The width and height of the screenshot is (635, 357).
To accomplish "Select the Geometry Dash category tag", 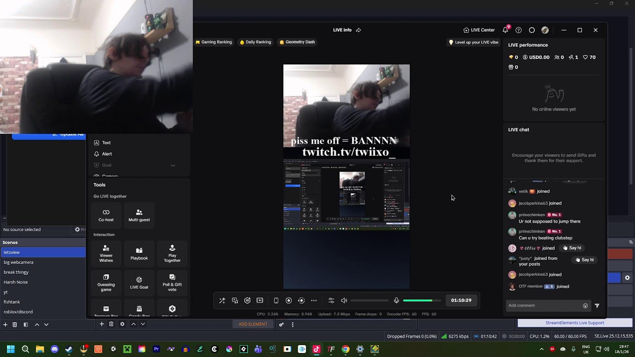I will tap(297, 42).
